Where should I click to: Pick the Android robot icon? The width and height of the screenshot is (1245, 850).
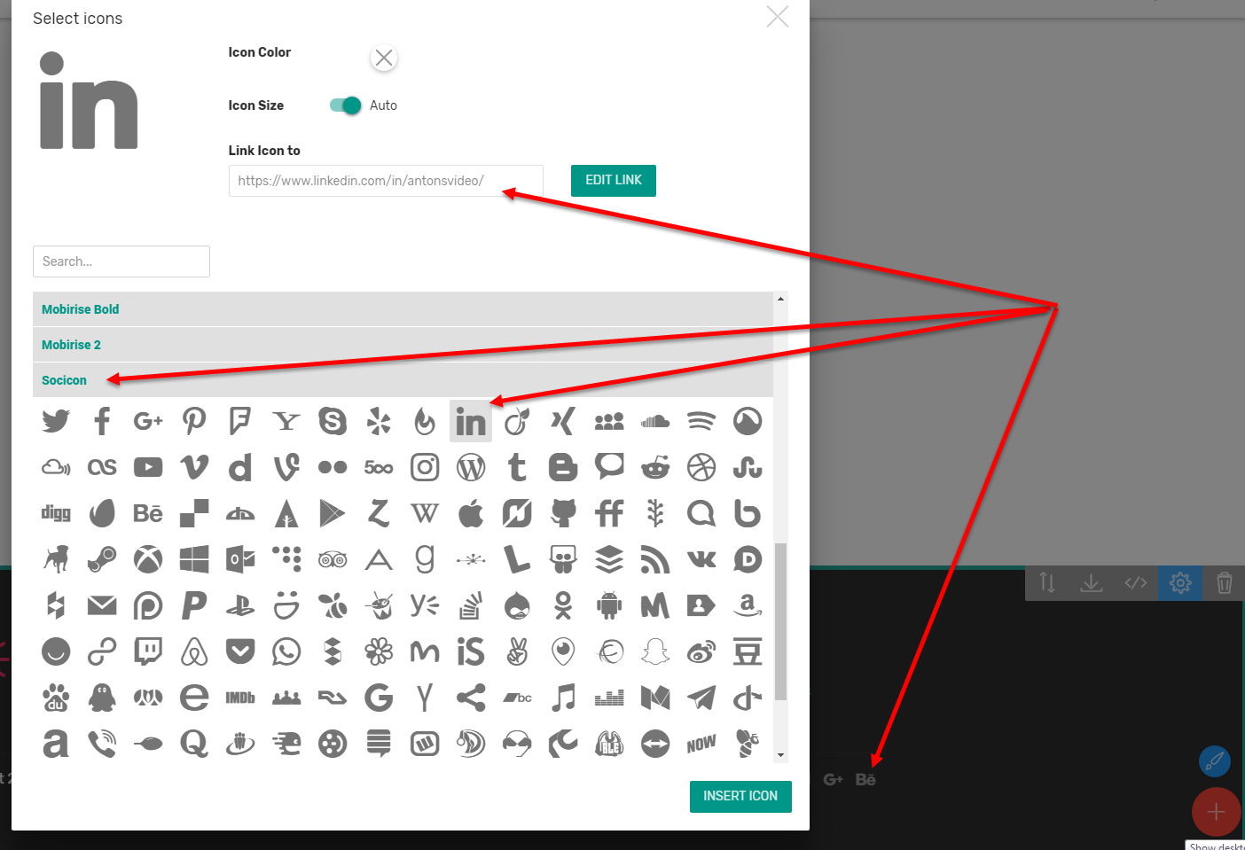pos(609,605)
